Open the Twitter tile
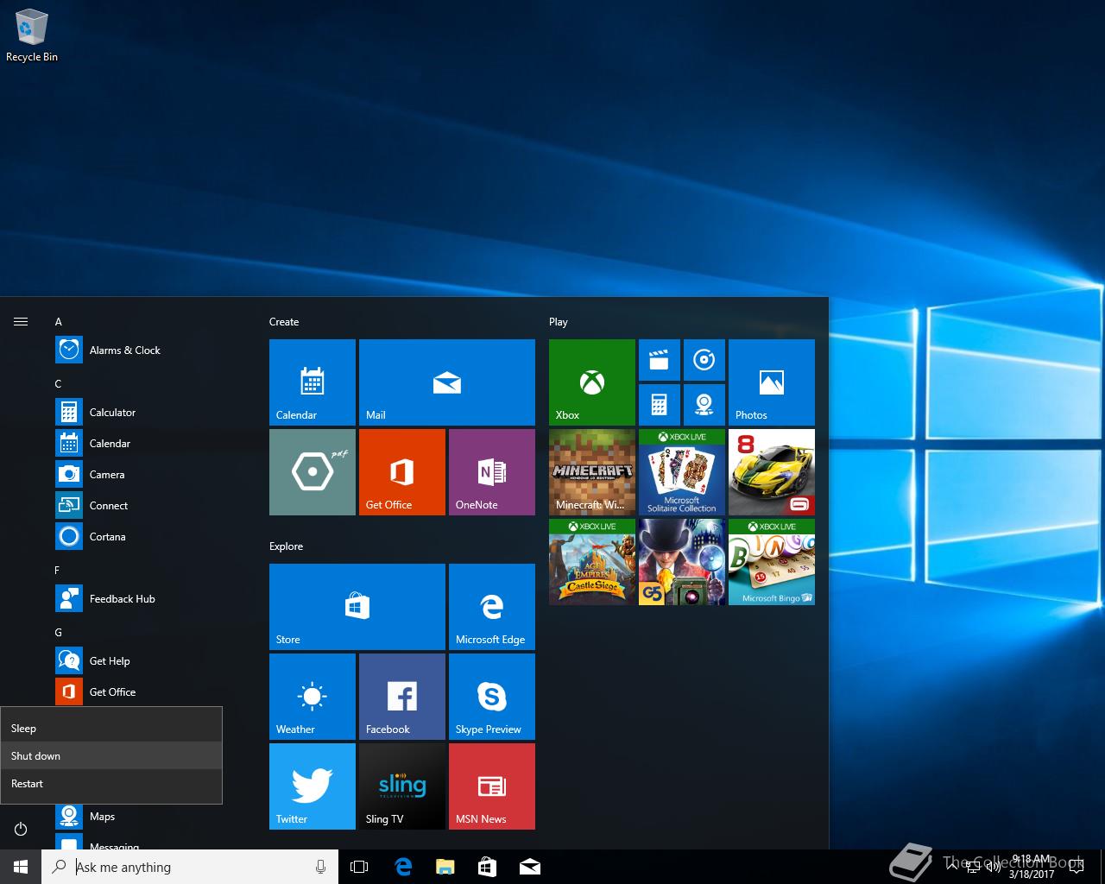The width and height of the screenshot is (1105, 884). tap(313, 786)
